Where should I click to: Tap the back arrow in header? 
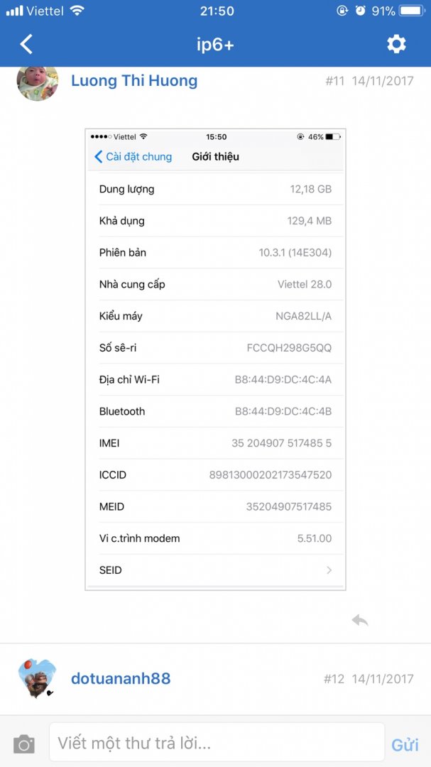click(x=26, y=44)
